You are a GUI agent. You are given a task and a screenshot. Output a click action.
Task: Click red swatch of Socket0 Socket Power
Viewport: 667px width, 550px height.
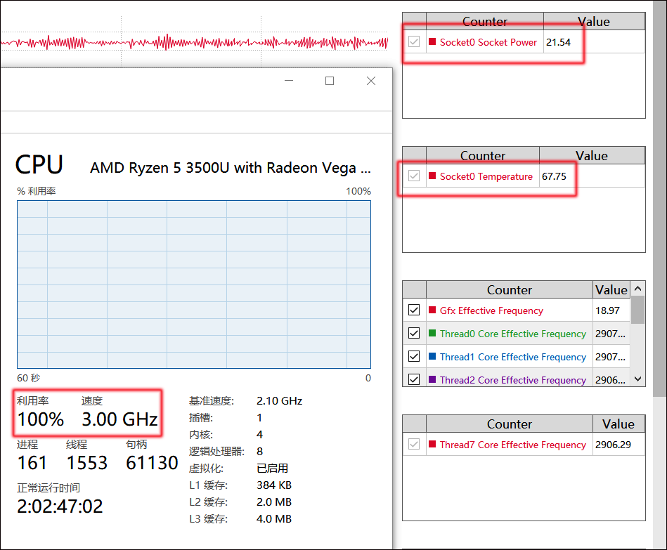click(432, 41)
